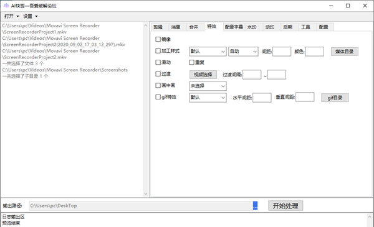Screen dimensions: 374x227
Task: Click the gif目录 button
Action: 335,98
